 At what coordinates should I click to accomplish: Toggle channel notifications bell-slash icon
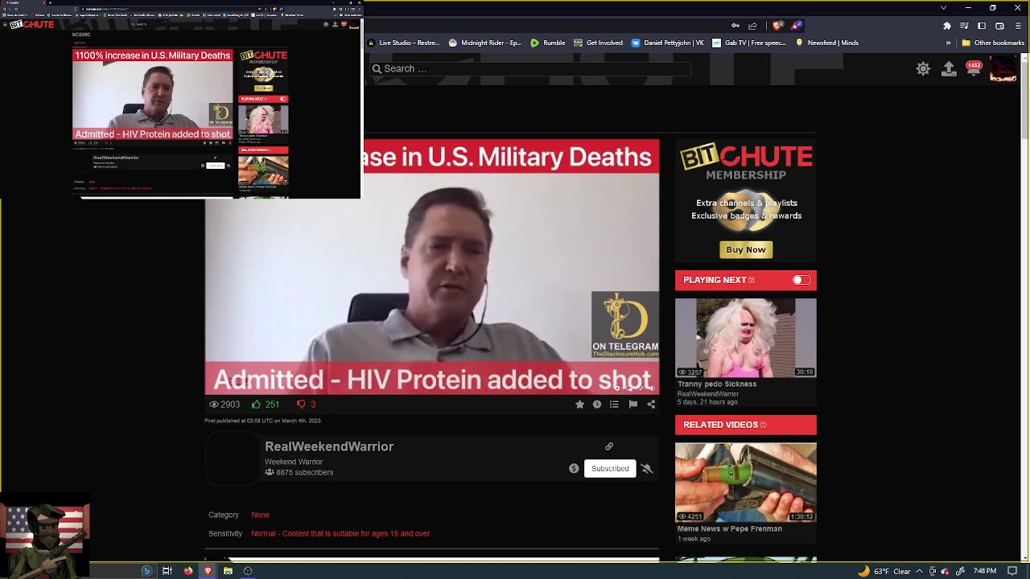pyautogui.click(x=647, y=468)
